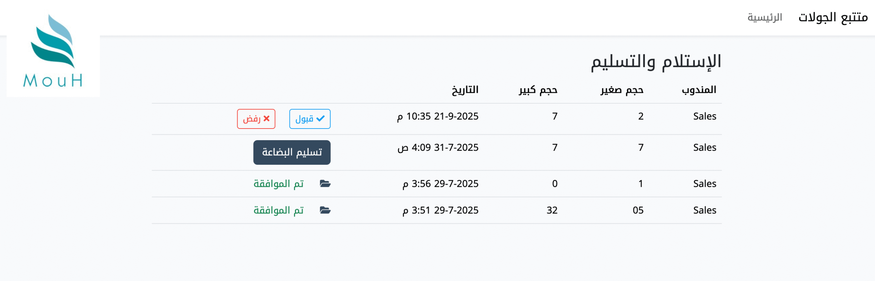Click تم الموافقة status in the 3:51 row
Screen dimensions: 875x281
pos(279,210)
